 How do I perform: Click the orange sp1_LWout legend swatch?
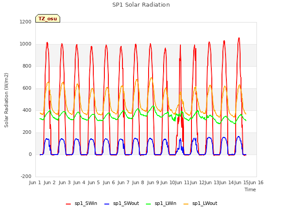[186, 204]
